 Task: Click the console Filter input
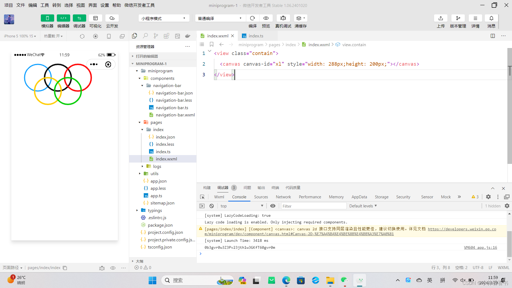pyautogui.click(x=313, y=206)
